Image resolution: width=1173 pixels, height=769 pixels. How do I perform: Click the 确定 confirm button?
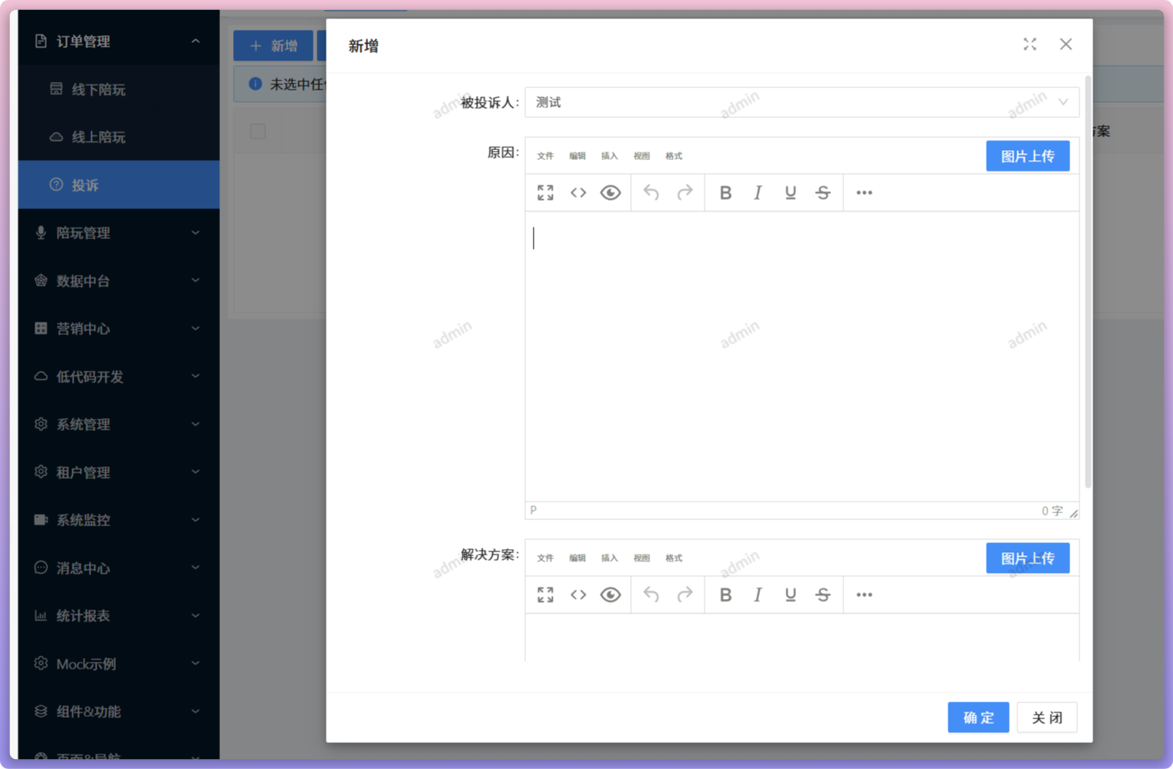[978, 717]
